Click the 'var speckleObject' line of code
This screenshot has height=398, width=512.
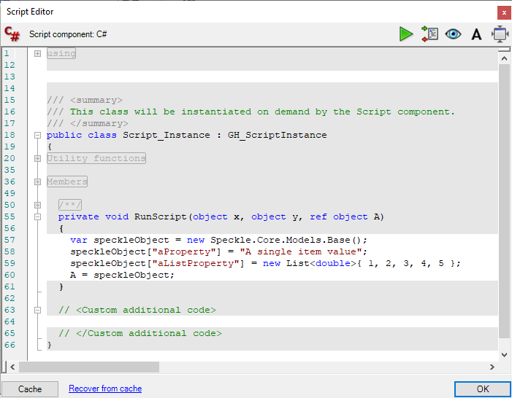(x=218, y=241)
